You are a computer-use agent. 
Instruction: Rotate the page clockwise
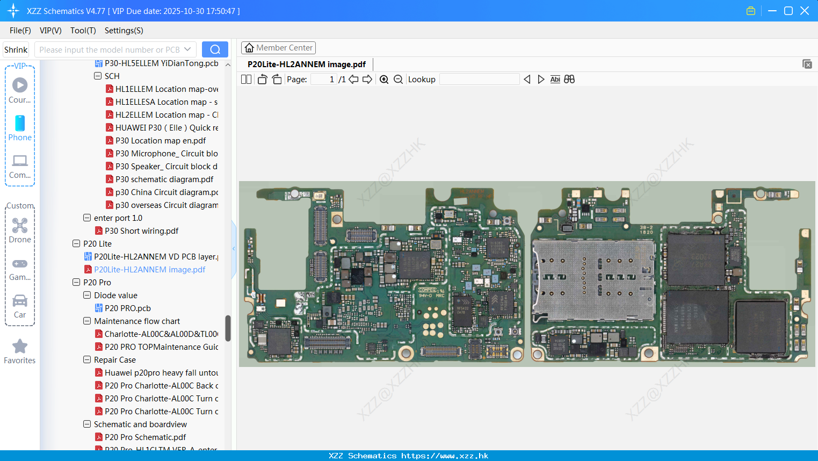[277, 79]
